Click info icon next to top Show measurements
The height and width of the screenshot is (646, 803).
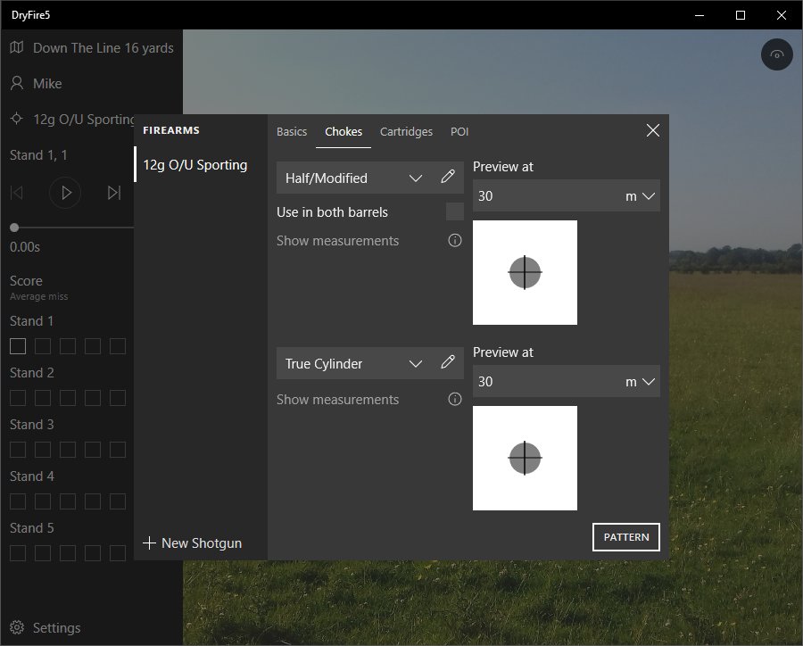tap(455, 241)
